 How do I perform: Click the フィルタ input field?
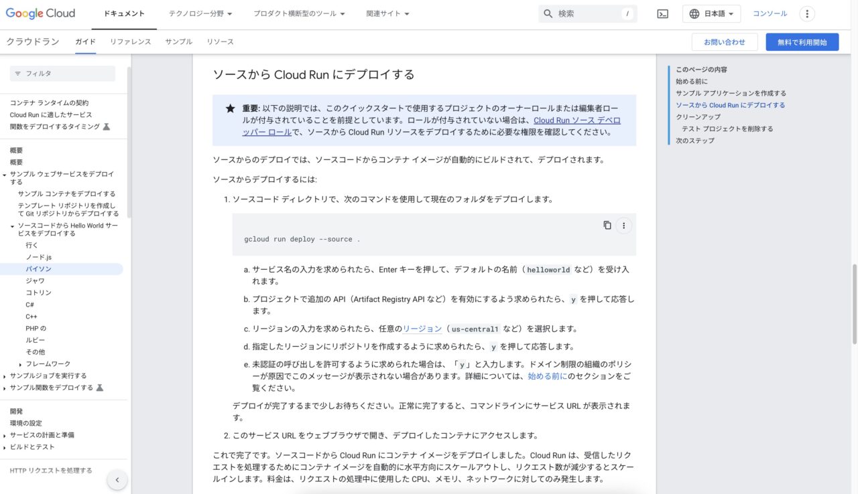point(62,74)
